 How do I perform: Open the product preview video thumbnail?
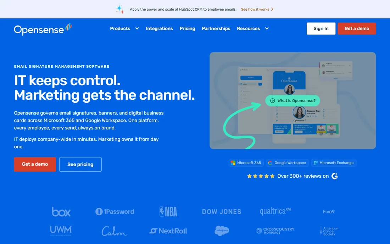[x=292, y=100]
